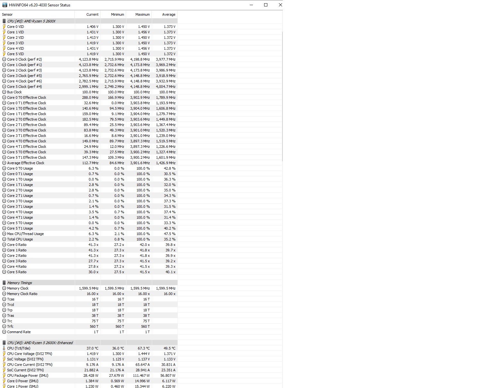Image resolution: width=493 pixels, height=388 pixels.
Task: Select the Core 5 T1 Effective Clock row
Action: (89, 157)
